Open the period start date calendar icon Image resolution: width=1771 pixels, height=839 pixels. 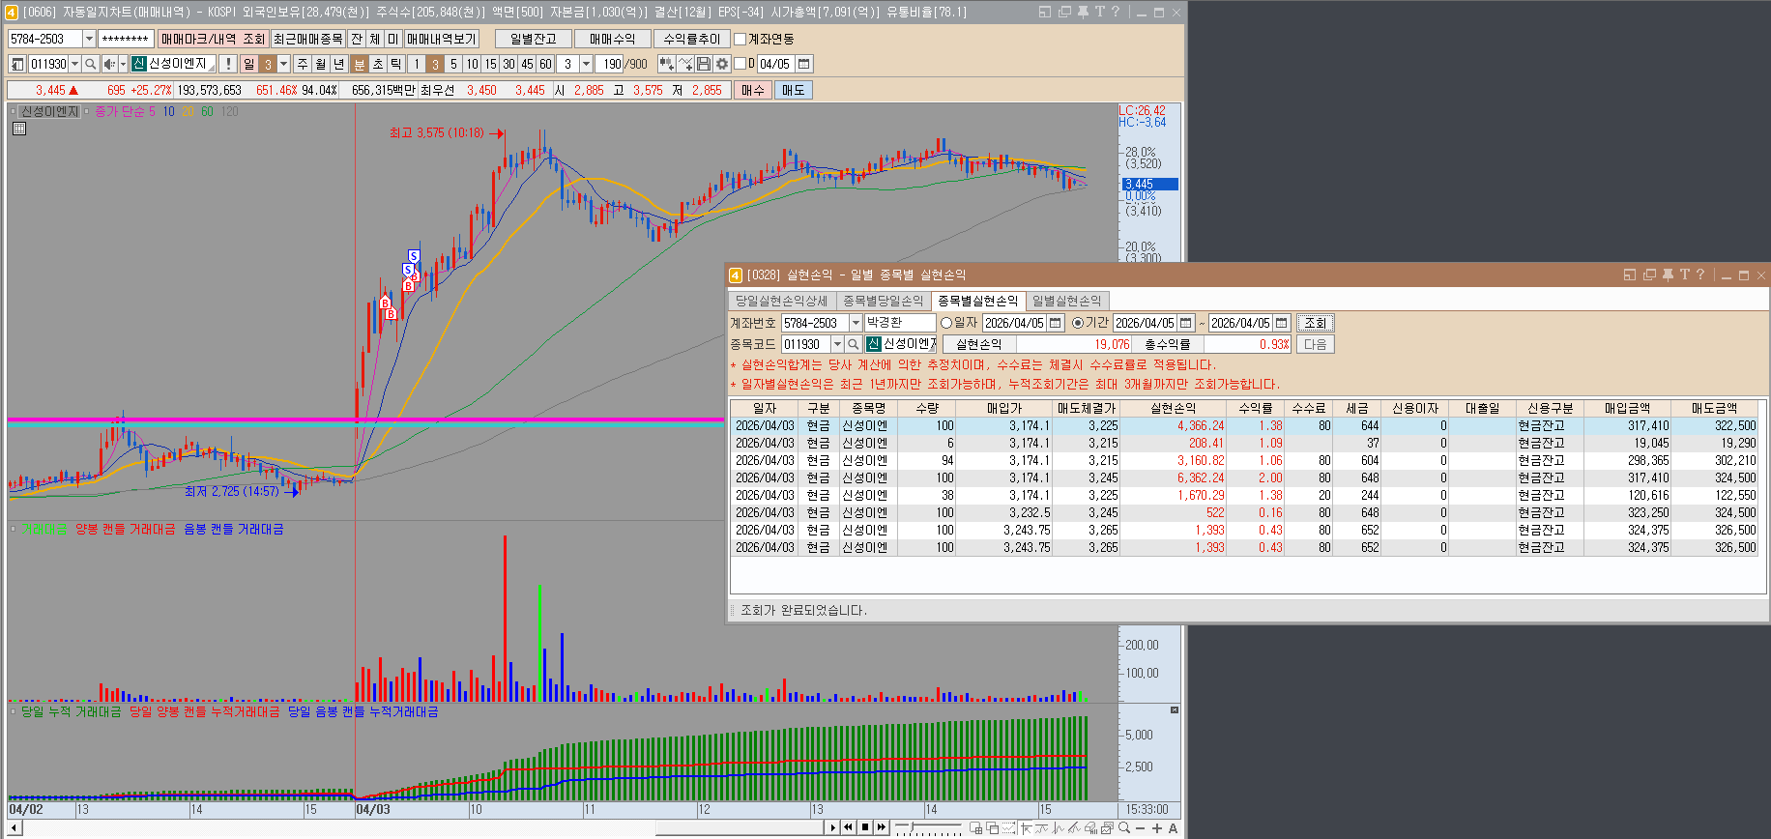[x=1186, y=323]
